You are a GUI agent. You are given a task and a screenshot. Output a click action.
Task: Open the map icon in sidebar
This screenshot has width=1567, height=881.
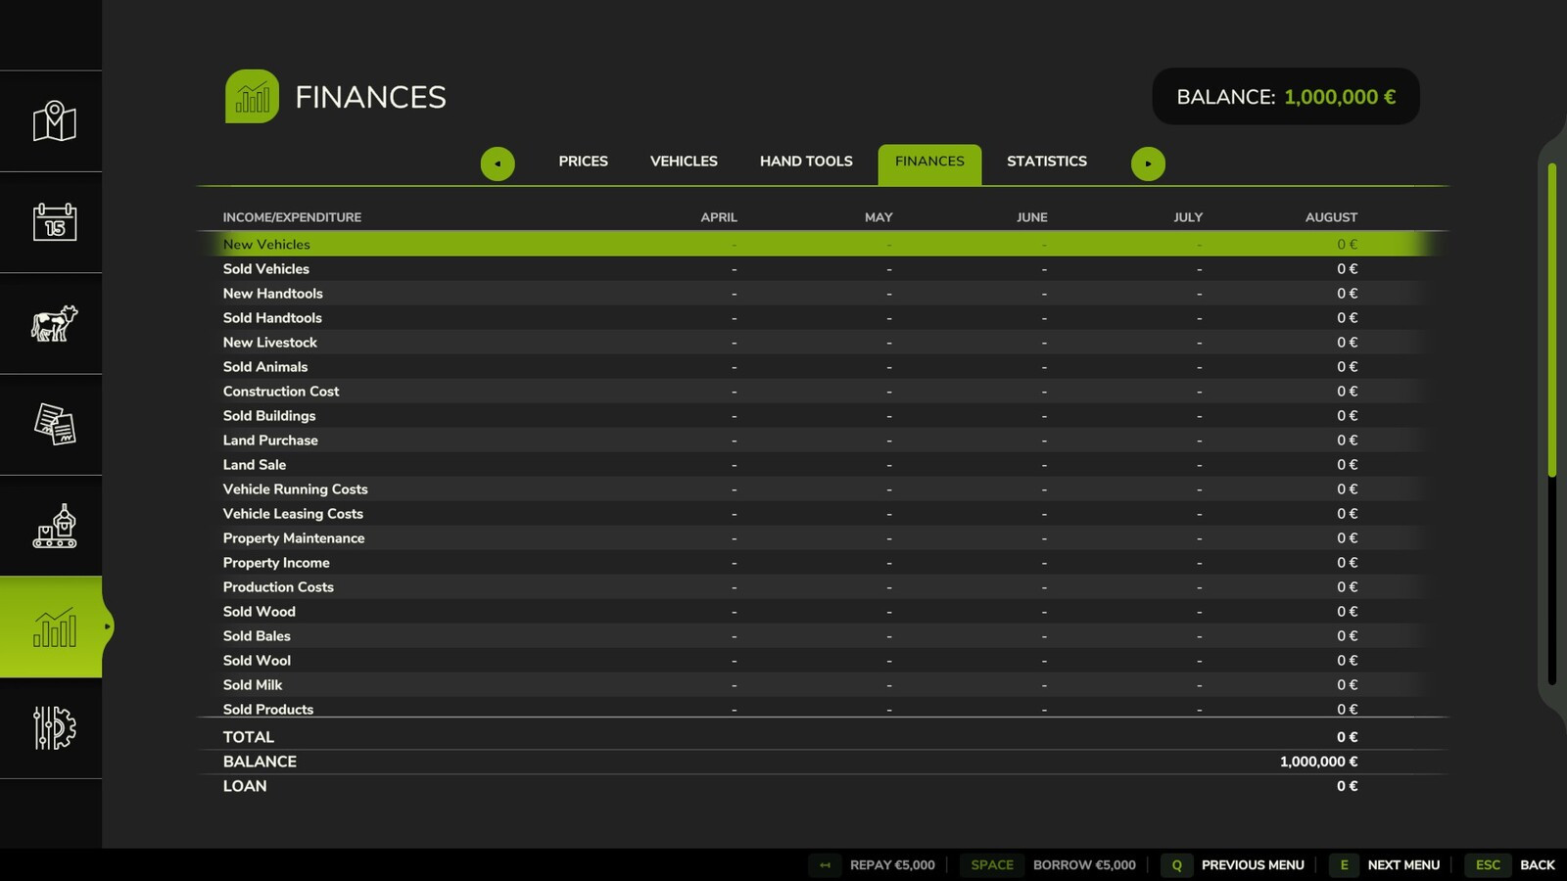(x=54, y=121)
